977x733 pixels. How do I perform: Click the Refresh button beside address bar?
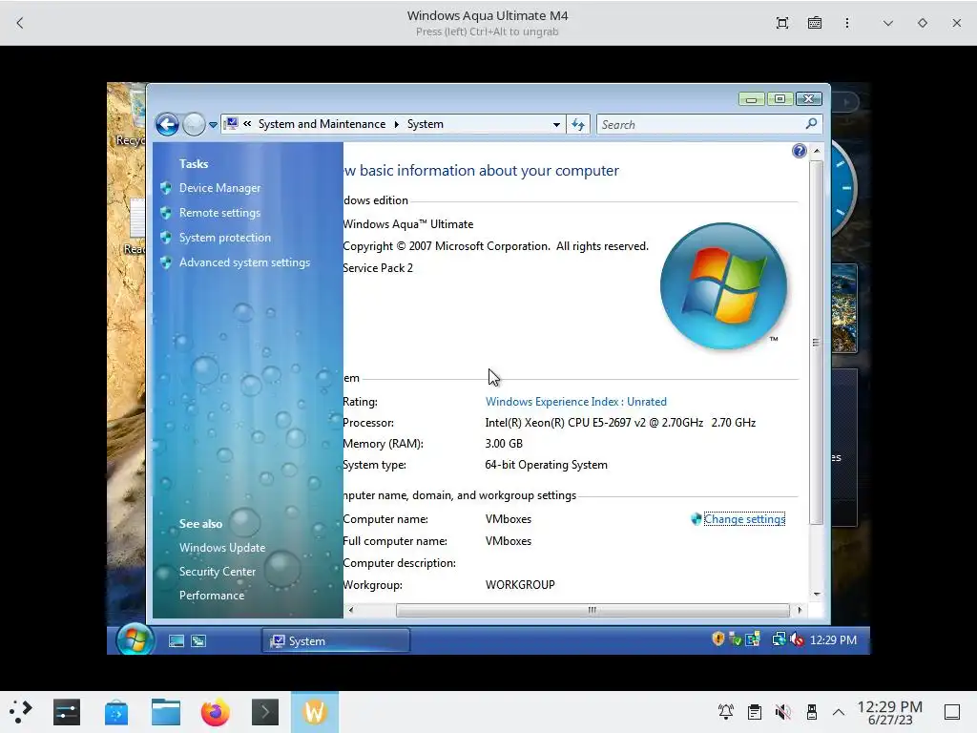578,125
